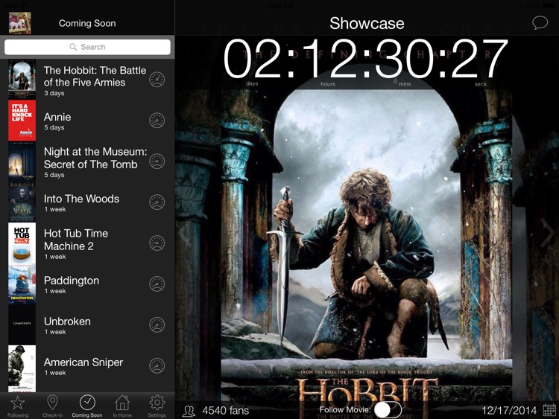
Task: Click the release date 12/17/2014
Action: point(509,411)
